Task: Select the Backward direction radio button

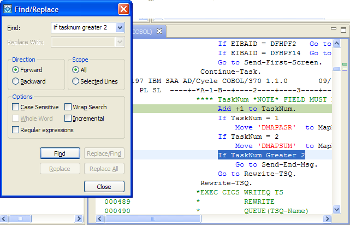Action: [x=15, y=81]
